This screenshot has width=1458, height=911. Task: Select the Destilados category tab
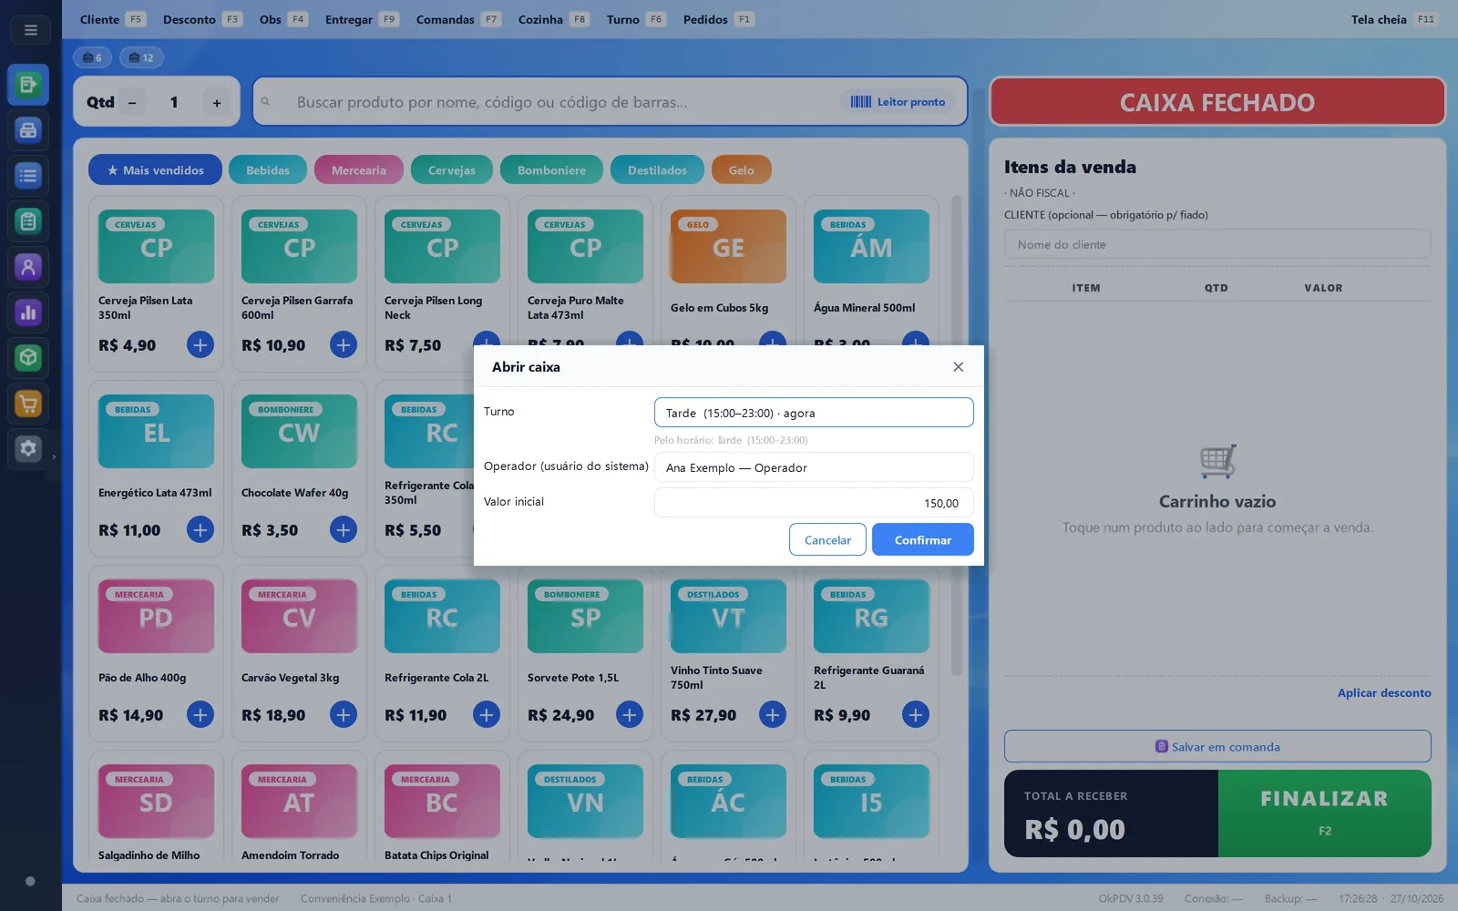click(x=657, y=170)
